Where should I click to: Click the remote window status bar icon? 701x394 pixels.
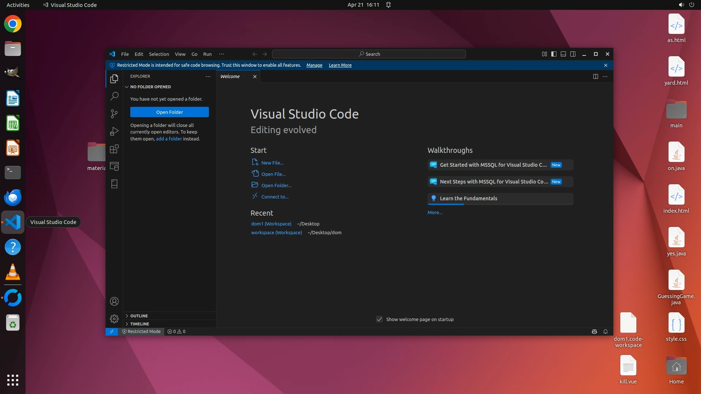pos(112,332)
